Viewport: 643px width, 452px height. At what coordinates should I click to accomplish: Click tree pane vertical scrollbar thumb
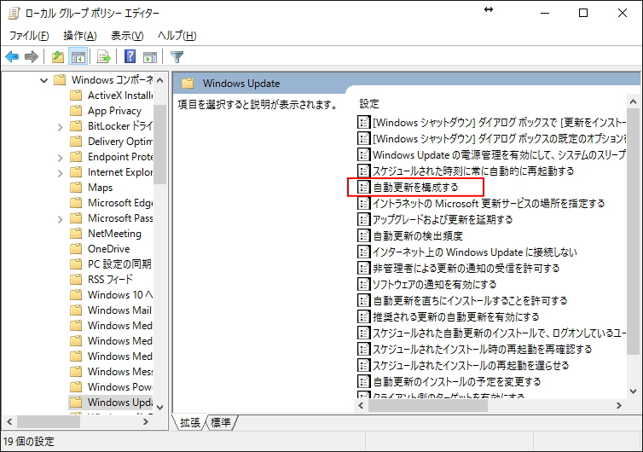160,144
